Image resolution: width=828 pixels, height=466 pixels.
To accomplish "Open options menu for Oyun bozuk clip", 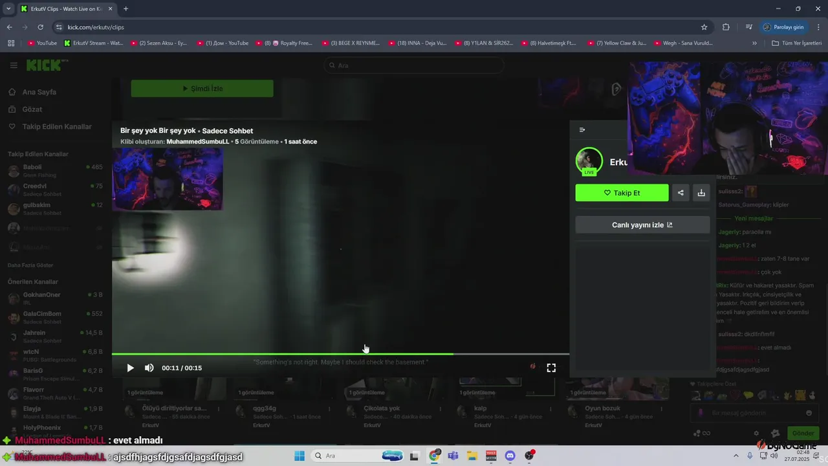I will coord(662,408).
